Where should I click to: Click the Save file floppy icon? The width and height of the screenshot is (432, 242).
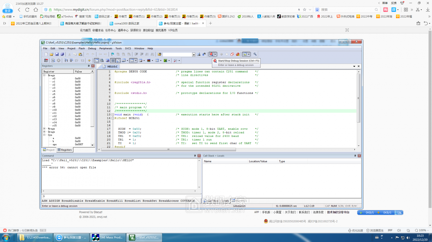point(57,54)
